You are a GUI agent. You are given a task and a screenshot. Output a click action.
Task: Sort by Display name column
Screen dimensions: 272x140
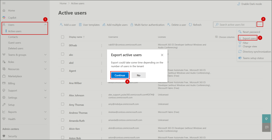(x=77, y=37)
